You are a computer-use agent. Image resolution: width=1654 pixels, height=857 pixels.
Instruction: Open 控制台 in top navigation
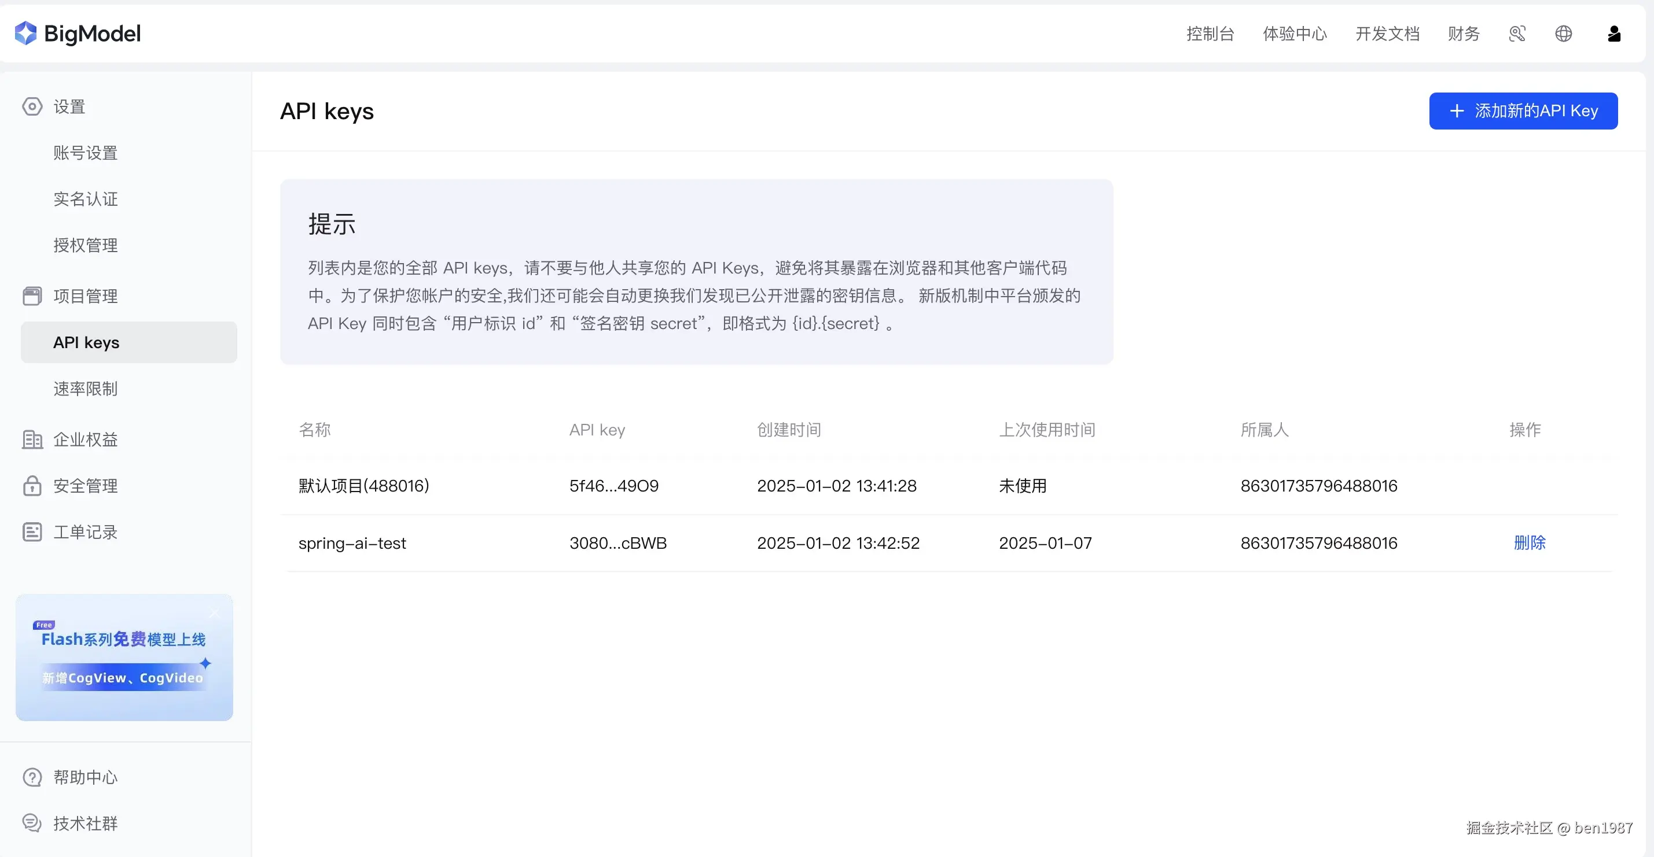tap(1210, 34)
